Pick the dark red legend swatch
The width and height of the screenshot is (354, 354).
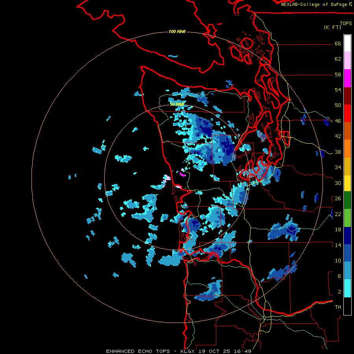(x=347, y=96)
